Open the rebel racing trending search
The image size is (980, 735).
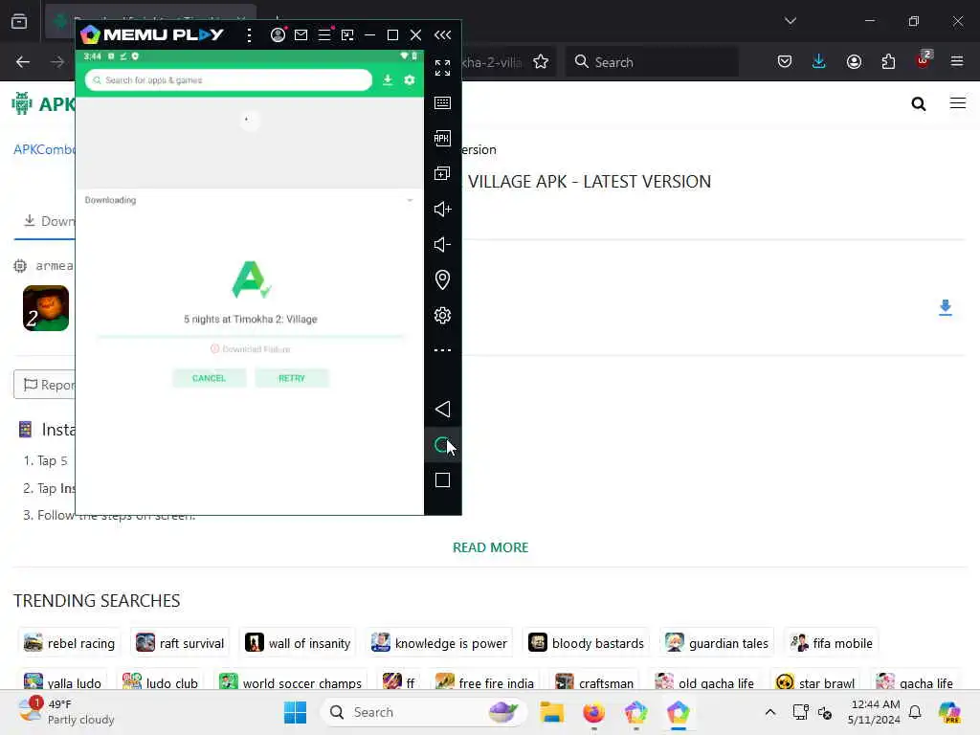point(69,643)
